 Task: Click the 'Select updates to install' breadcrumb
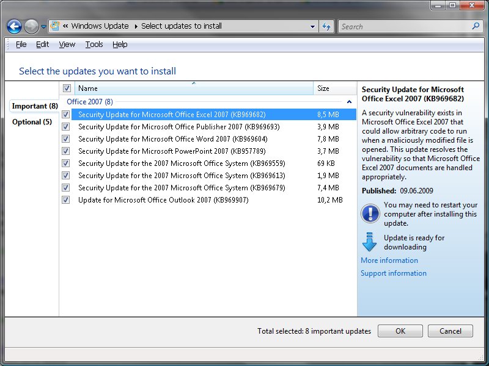(181, 26)
